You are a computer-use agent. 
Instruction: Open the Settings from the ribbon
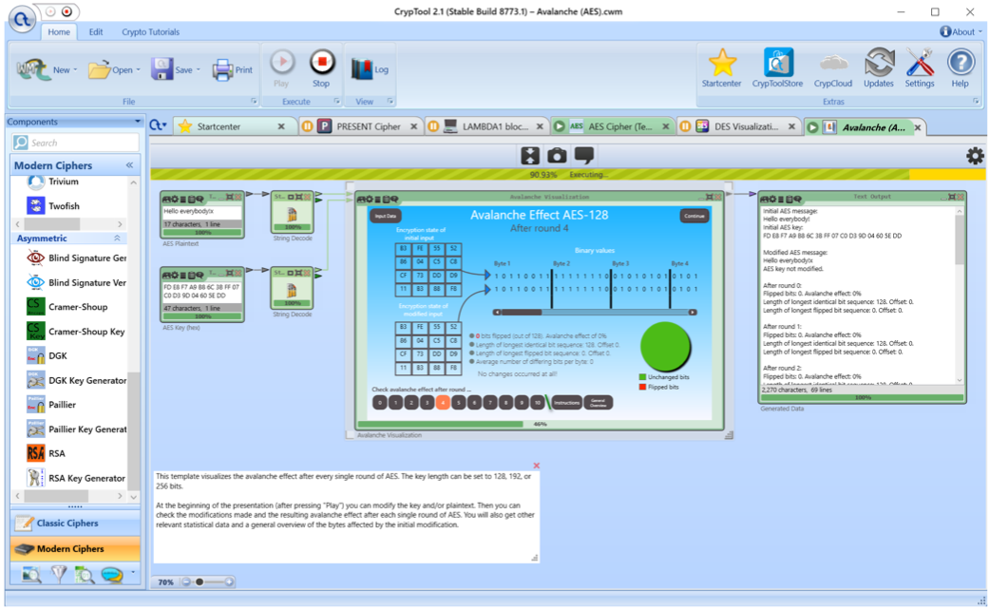pos(920,68)
